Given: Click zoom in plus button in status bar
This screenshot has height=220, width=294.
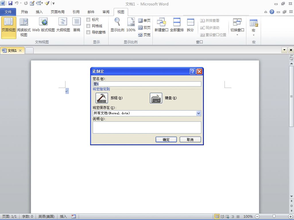Looking at the screenshot, I should click(290, 217).
